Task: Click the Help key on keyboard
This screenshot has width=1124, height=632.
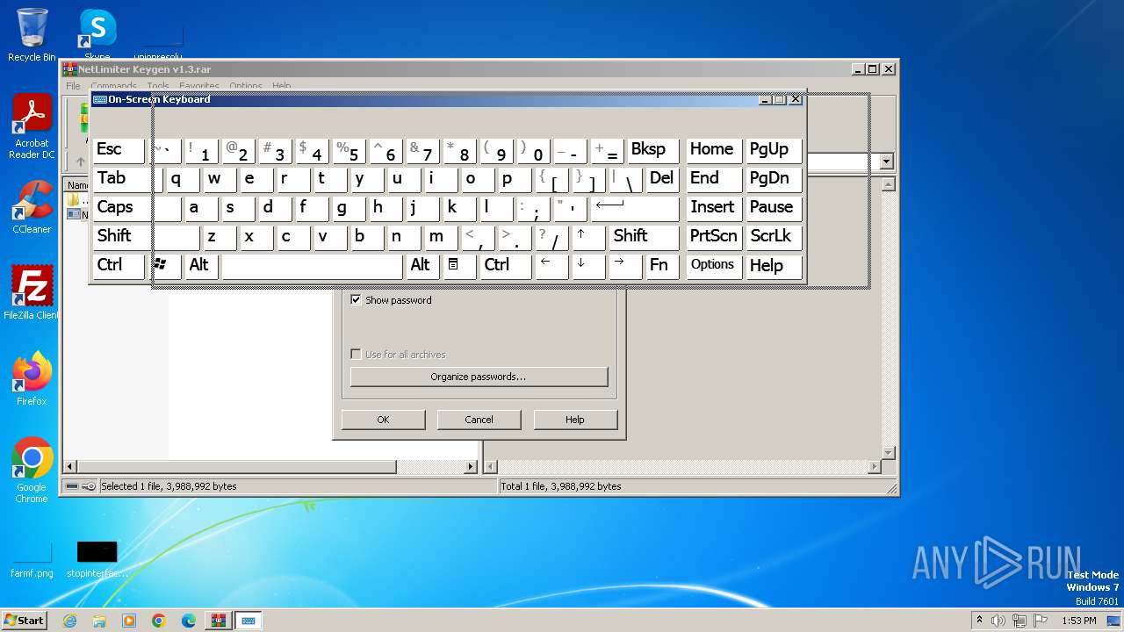Action: pos(773,266)
